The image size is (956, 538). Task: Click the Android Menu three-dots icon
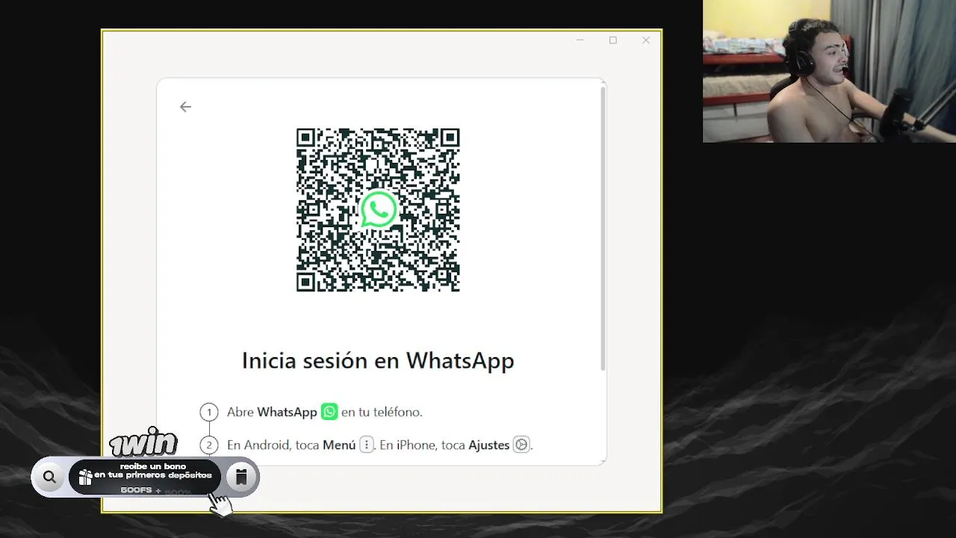366,445
